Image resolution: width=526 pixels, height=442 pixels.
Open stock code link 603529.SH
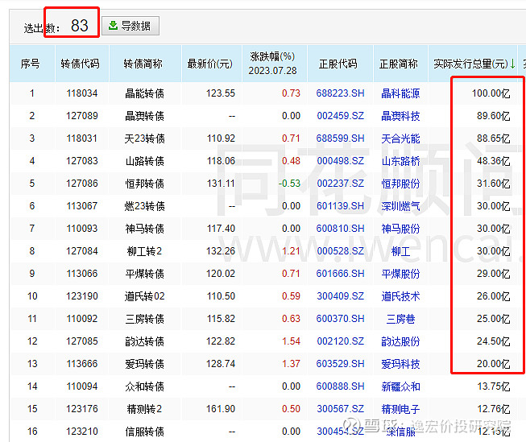pyautogui.click(x=340, y=364)
